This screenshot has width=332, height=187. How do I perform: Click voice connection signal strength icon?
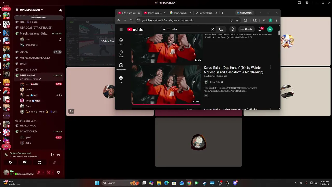point(6,155)
